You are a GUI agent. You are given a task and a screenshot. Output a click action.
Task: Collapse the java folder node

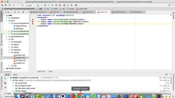7,21
